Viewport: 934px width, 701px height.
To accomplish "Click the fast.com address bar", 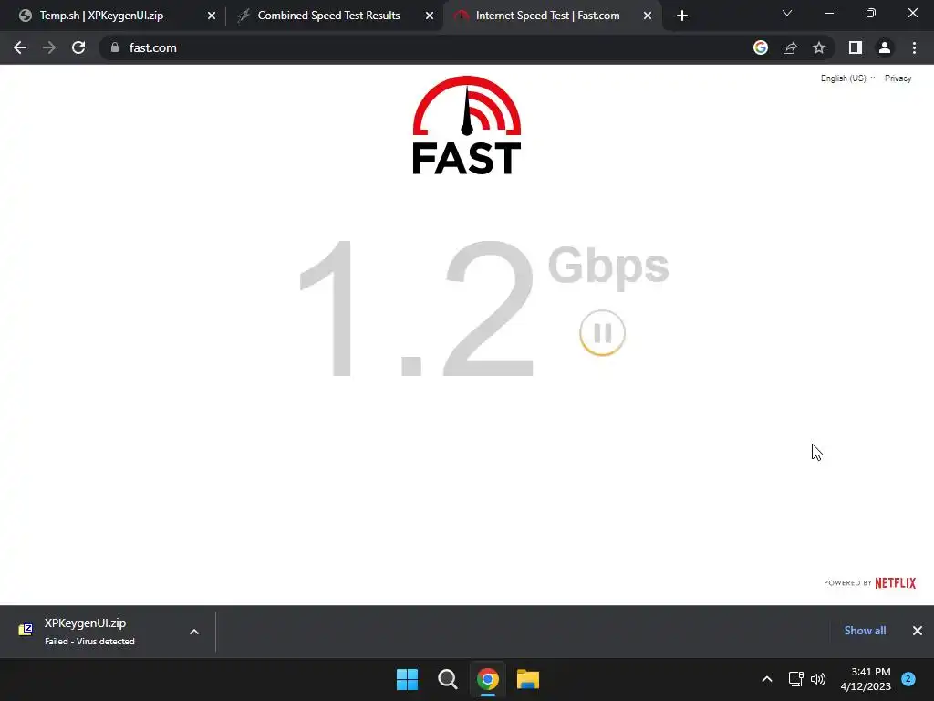I will pyautogui.click(x=429, y=47).
